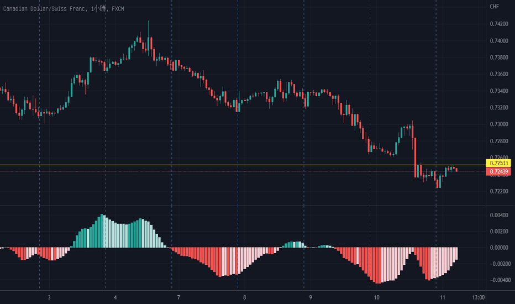Image resolution: width=515 pixels, height=304 pixels.
Task: Click date label 8 on time axis
Action: 244,297
